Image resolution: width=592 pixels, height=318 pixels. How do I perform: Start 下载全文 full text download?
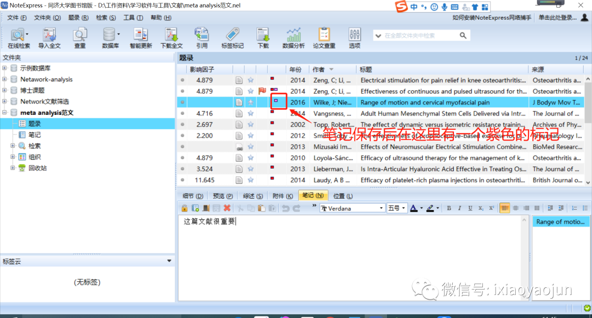pyautogui.click(x=172, y=38)
